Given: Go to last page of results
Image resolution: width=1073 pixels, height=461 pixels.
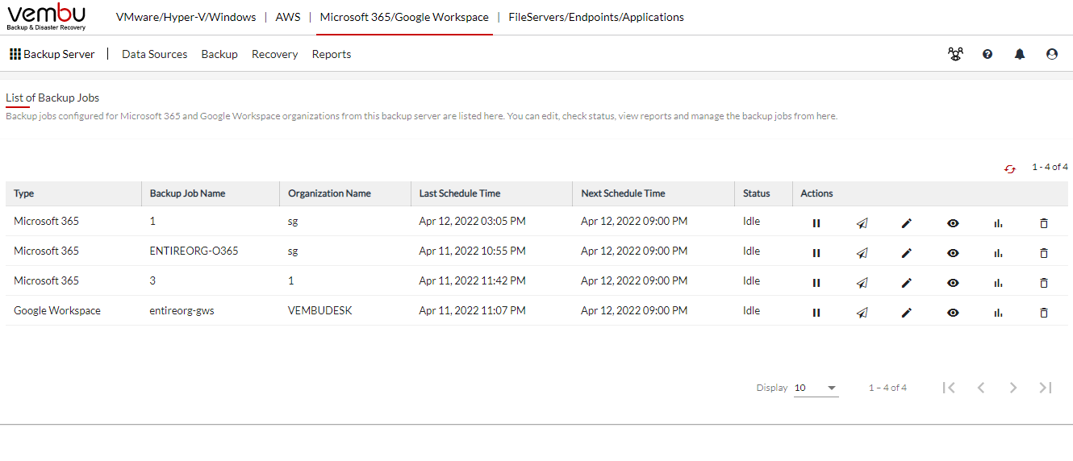Looking at the screenshot, I should pos(1046,388).
